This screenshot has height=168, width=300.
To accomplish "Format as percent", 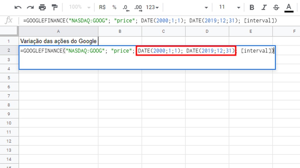I will [x=114, y=7].
